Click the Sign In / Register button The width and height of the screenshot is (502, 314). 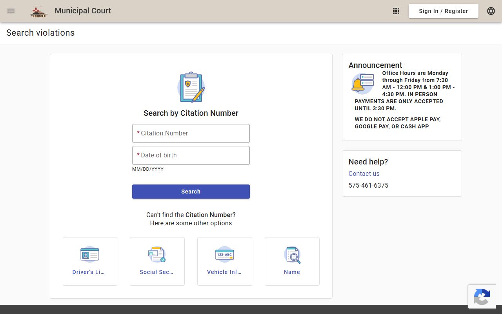(444, 11)
